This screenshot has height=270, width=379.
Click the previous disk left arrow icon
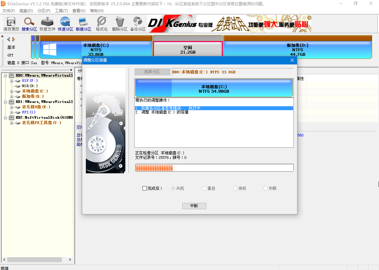(x=9, y=39)
